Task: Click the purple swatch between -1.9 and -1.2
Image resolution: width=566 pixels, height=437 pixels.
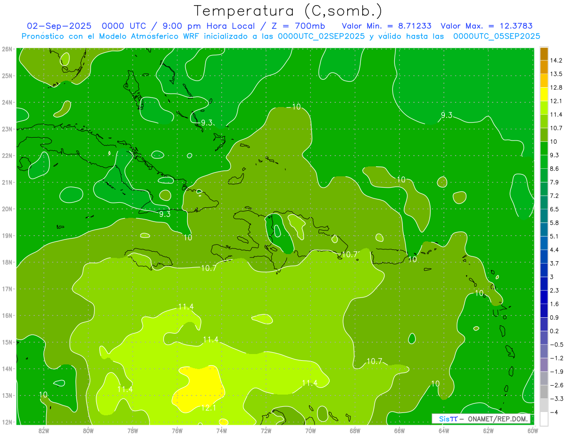Action: click(x=544, y=364)
